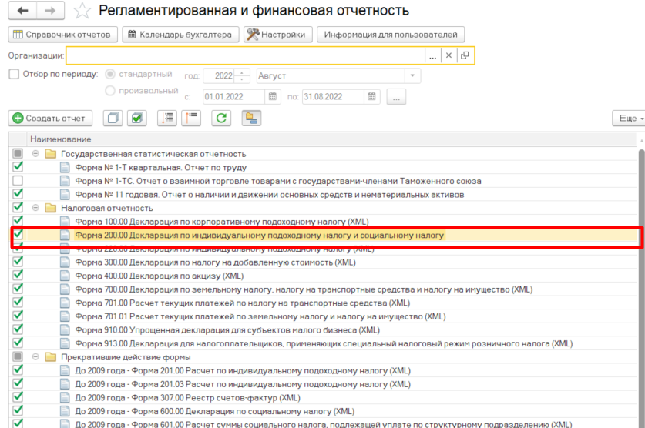This screenshot has width=645, height=428.
Task: Clear the Организация field with the X
Action: (448, 55)
